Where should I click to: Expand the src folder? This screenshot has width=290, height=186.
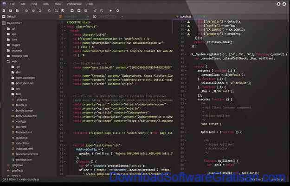point(16,88)
